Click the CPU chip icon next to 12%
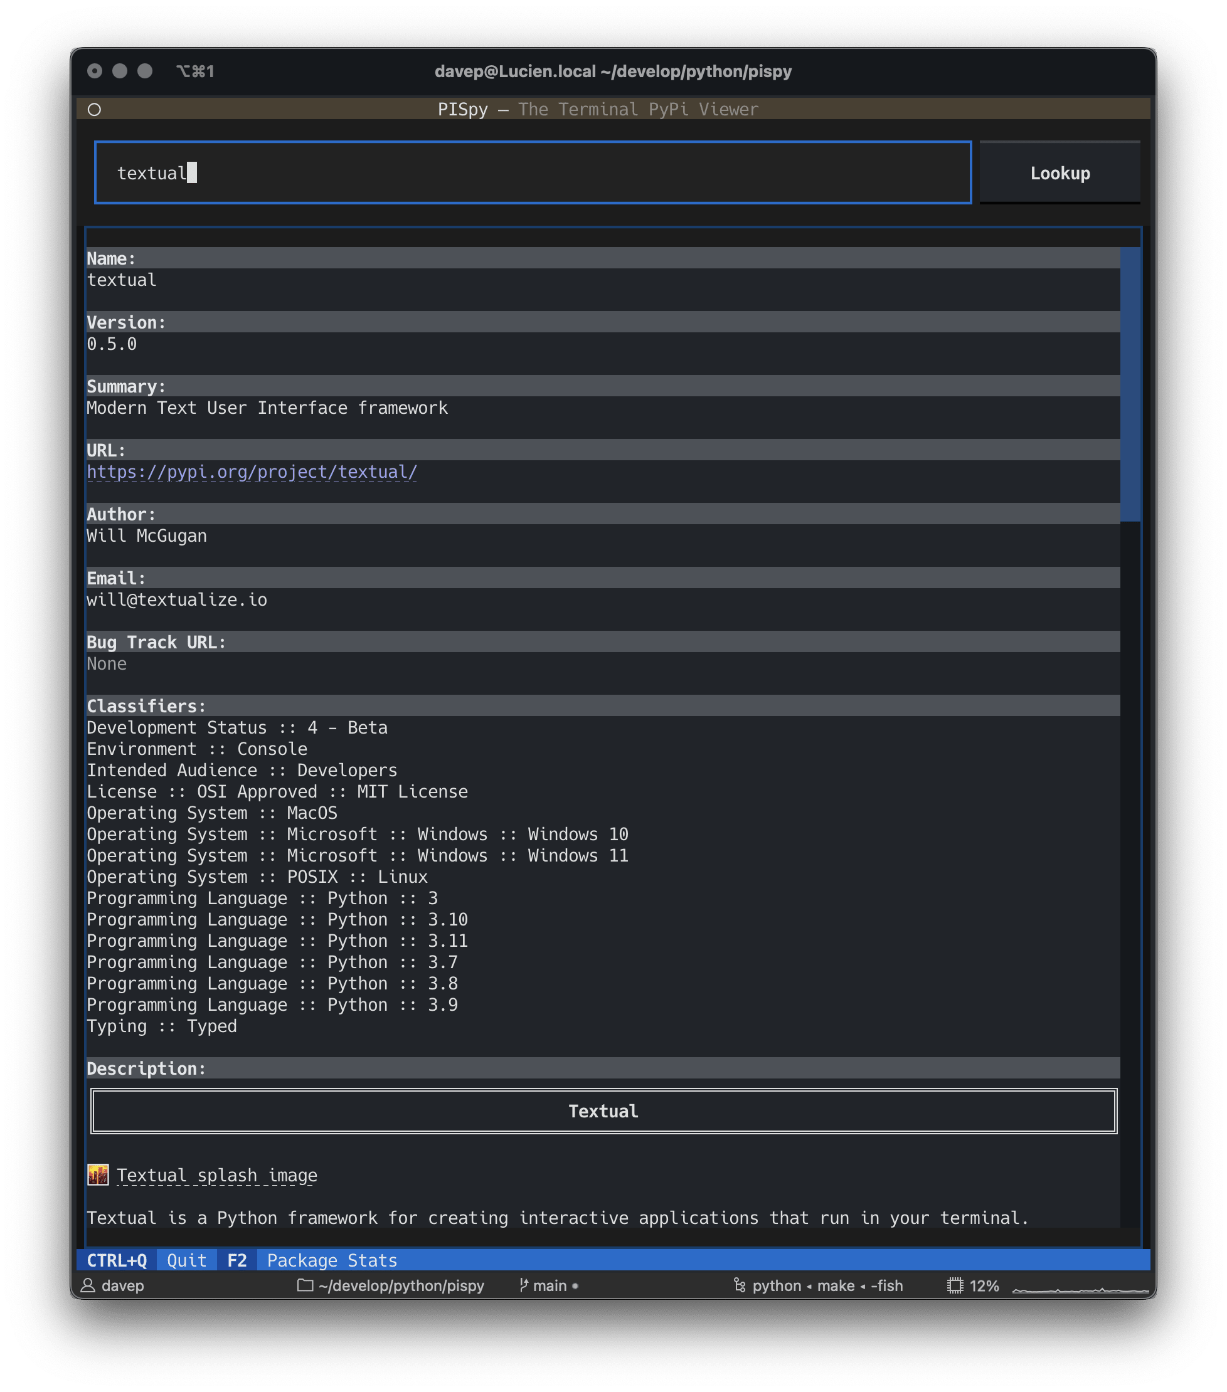1227x1392 pixels. click(x=956, y=1286)
